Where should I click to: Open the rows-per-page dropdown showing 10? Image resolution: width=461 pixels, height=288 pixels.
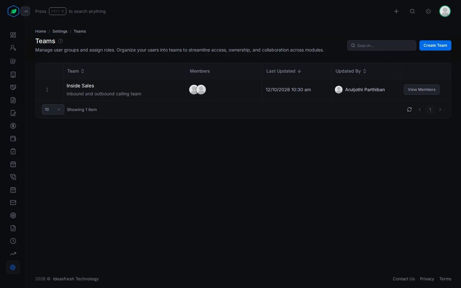point(53,109)
